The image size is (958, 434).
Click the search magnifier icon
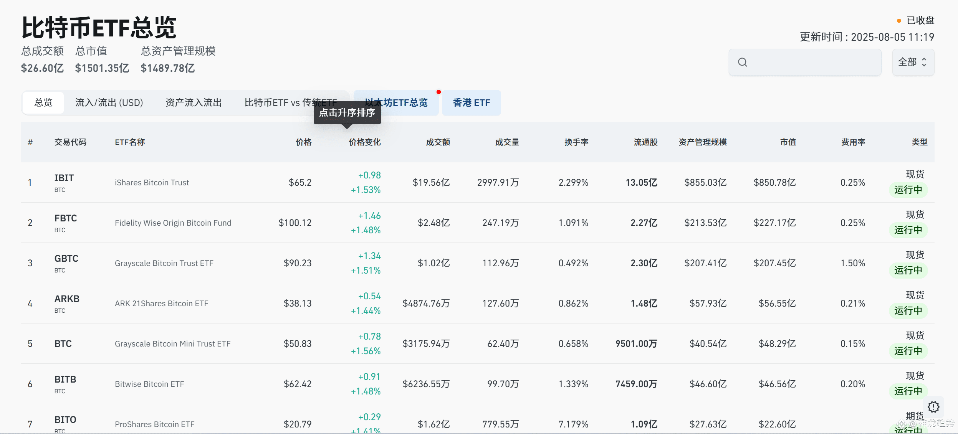tap(743, 62)
